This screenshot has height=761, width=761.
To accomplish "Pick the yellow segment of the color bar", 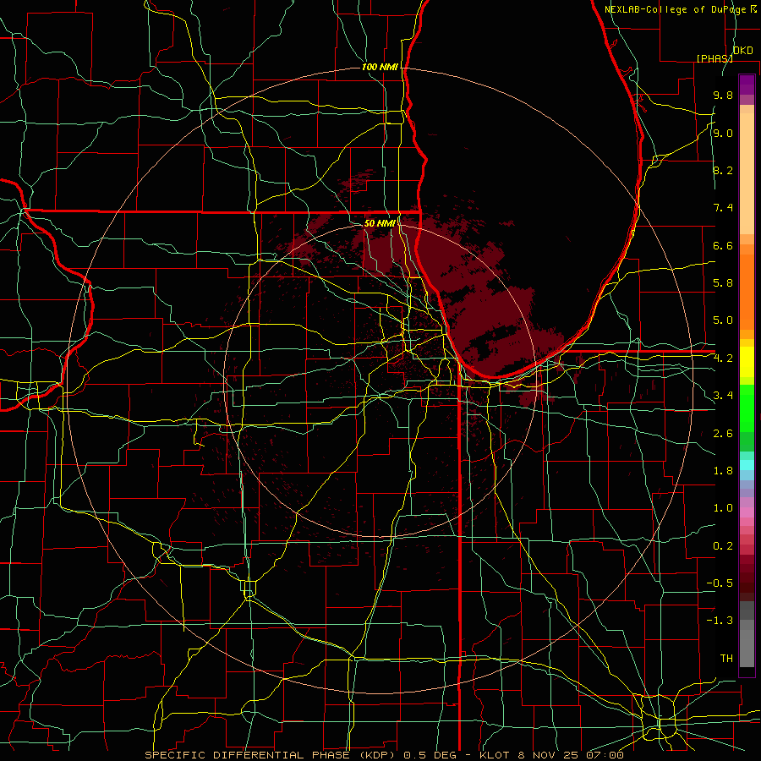I will [747, 362].
